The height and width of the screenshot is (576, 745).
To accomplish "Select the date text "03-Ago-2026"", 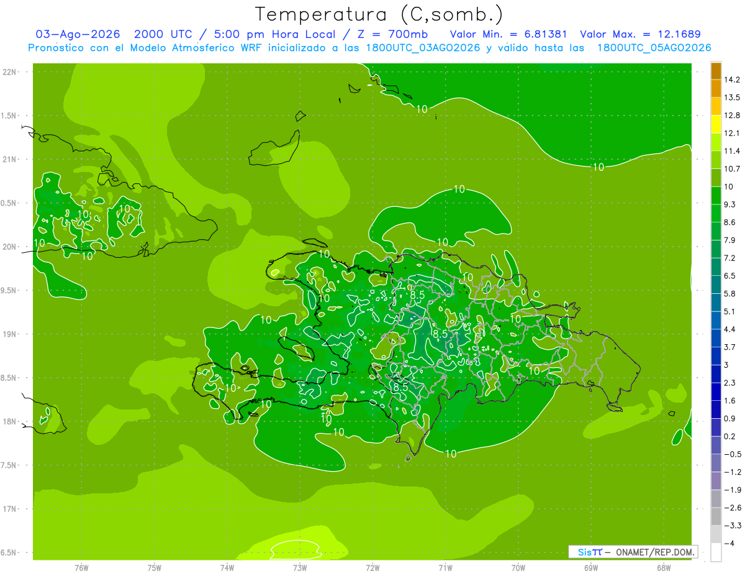I will 78,34.
